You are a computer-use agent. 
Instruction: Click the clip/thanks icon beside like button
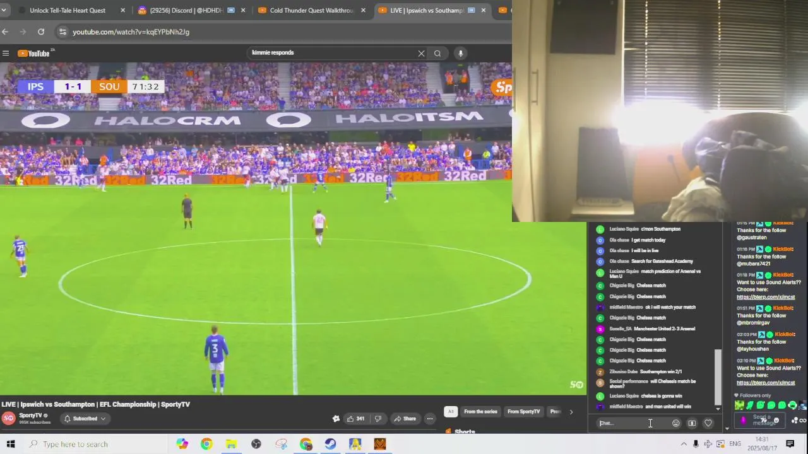336,419
